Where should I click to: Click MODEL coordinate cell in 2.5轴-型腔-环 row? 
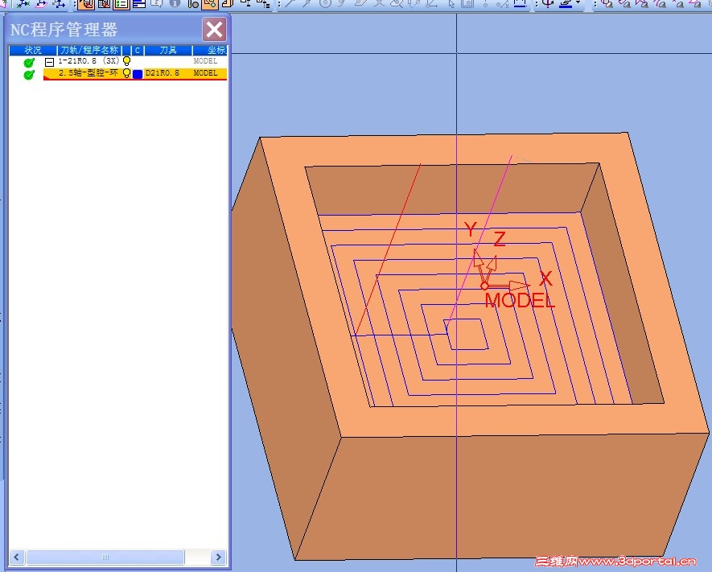pos(205,73)
